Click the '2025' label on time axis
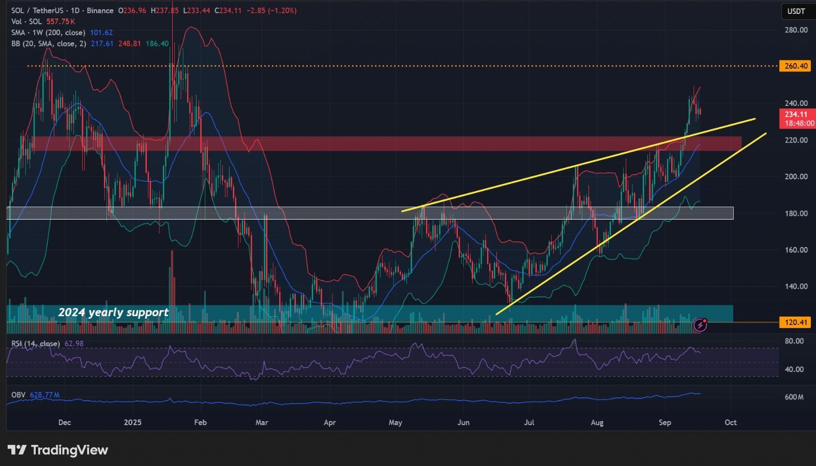 (x=132, y=423)
